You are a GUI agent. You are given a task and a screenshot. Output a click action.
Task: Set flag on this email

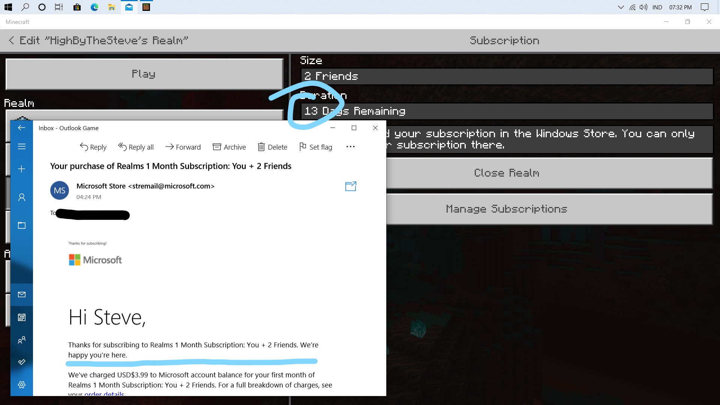point(315,147)
